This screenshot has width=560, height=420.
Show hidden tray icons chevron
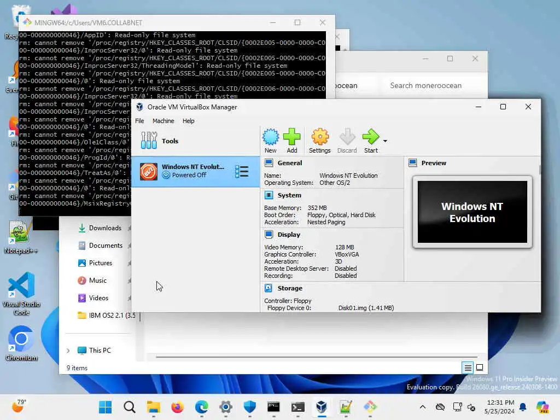tap(423, 407)
